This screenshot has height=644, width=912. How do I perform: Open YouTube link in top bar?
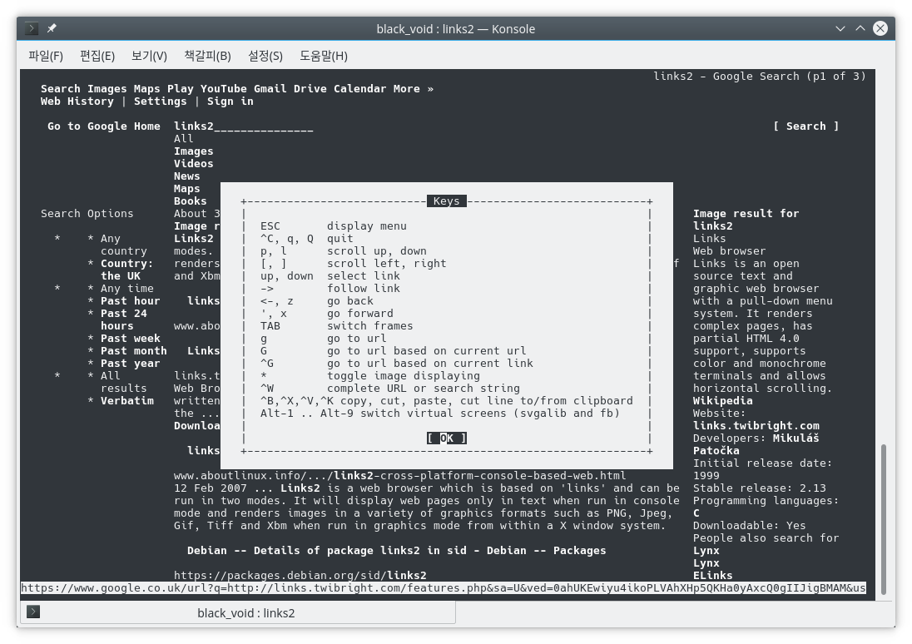click(223, 88)
